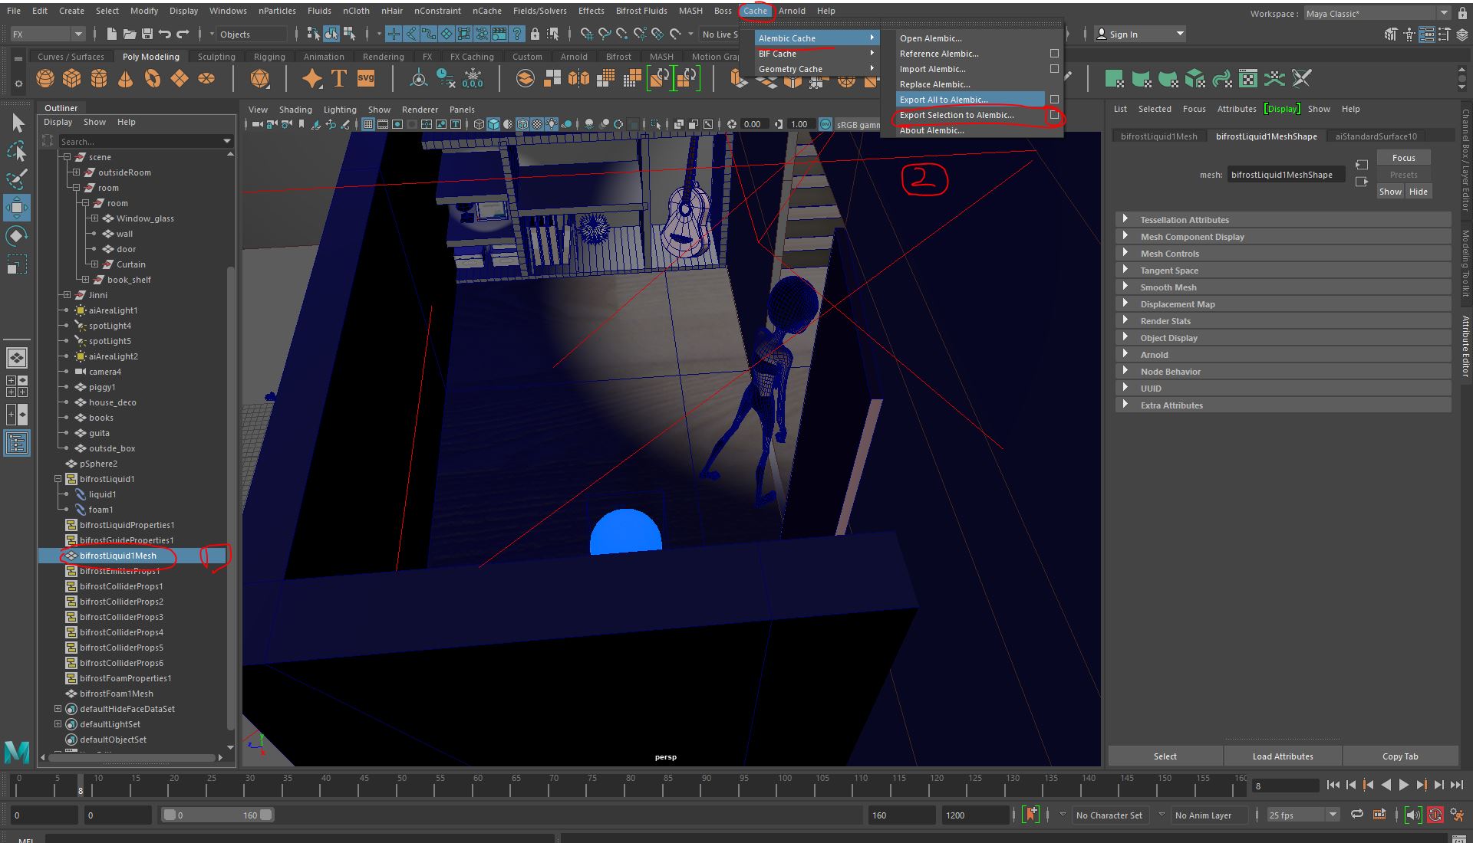This screenshot has width=1473, height=843.
Task: Click the polygon Type text tool icon
Action: point(339,78)
